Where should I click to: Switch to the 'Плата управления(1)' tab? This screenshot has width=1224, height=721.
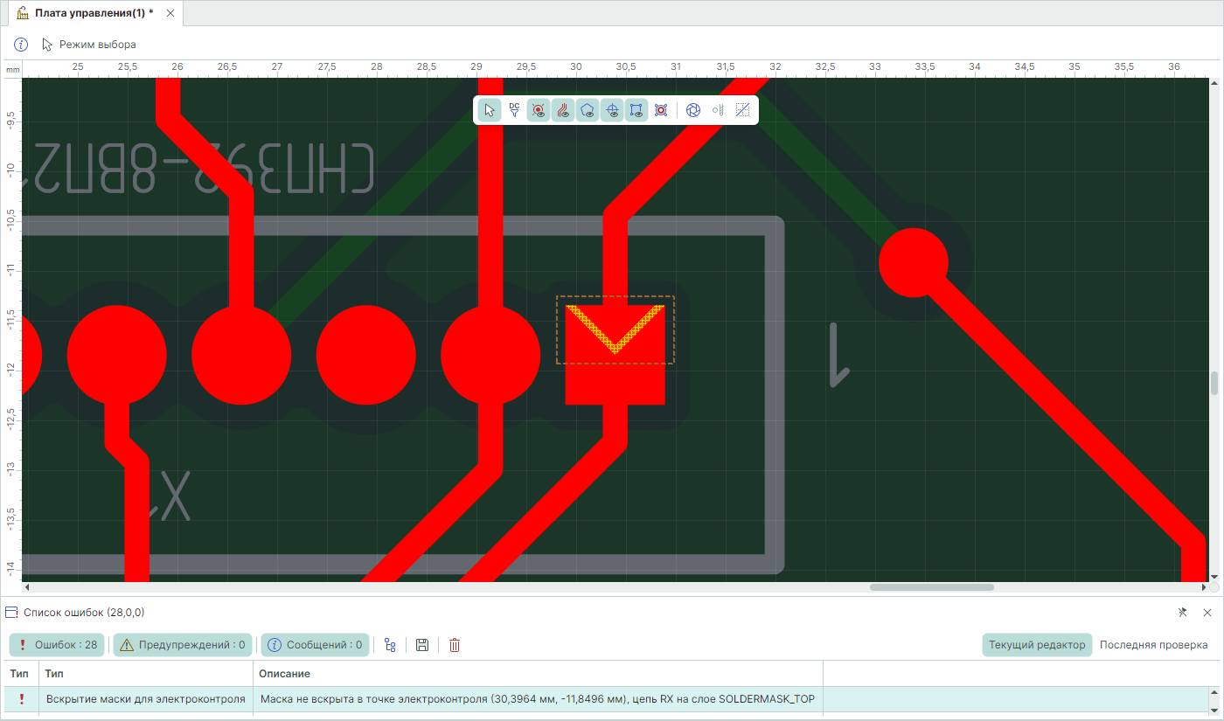click(94, 13)
